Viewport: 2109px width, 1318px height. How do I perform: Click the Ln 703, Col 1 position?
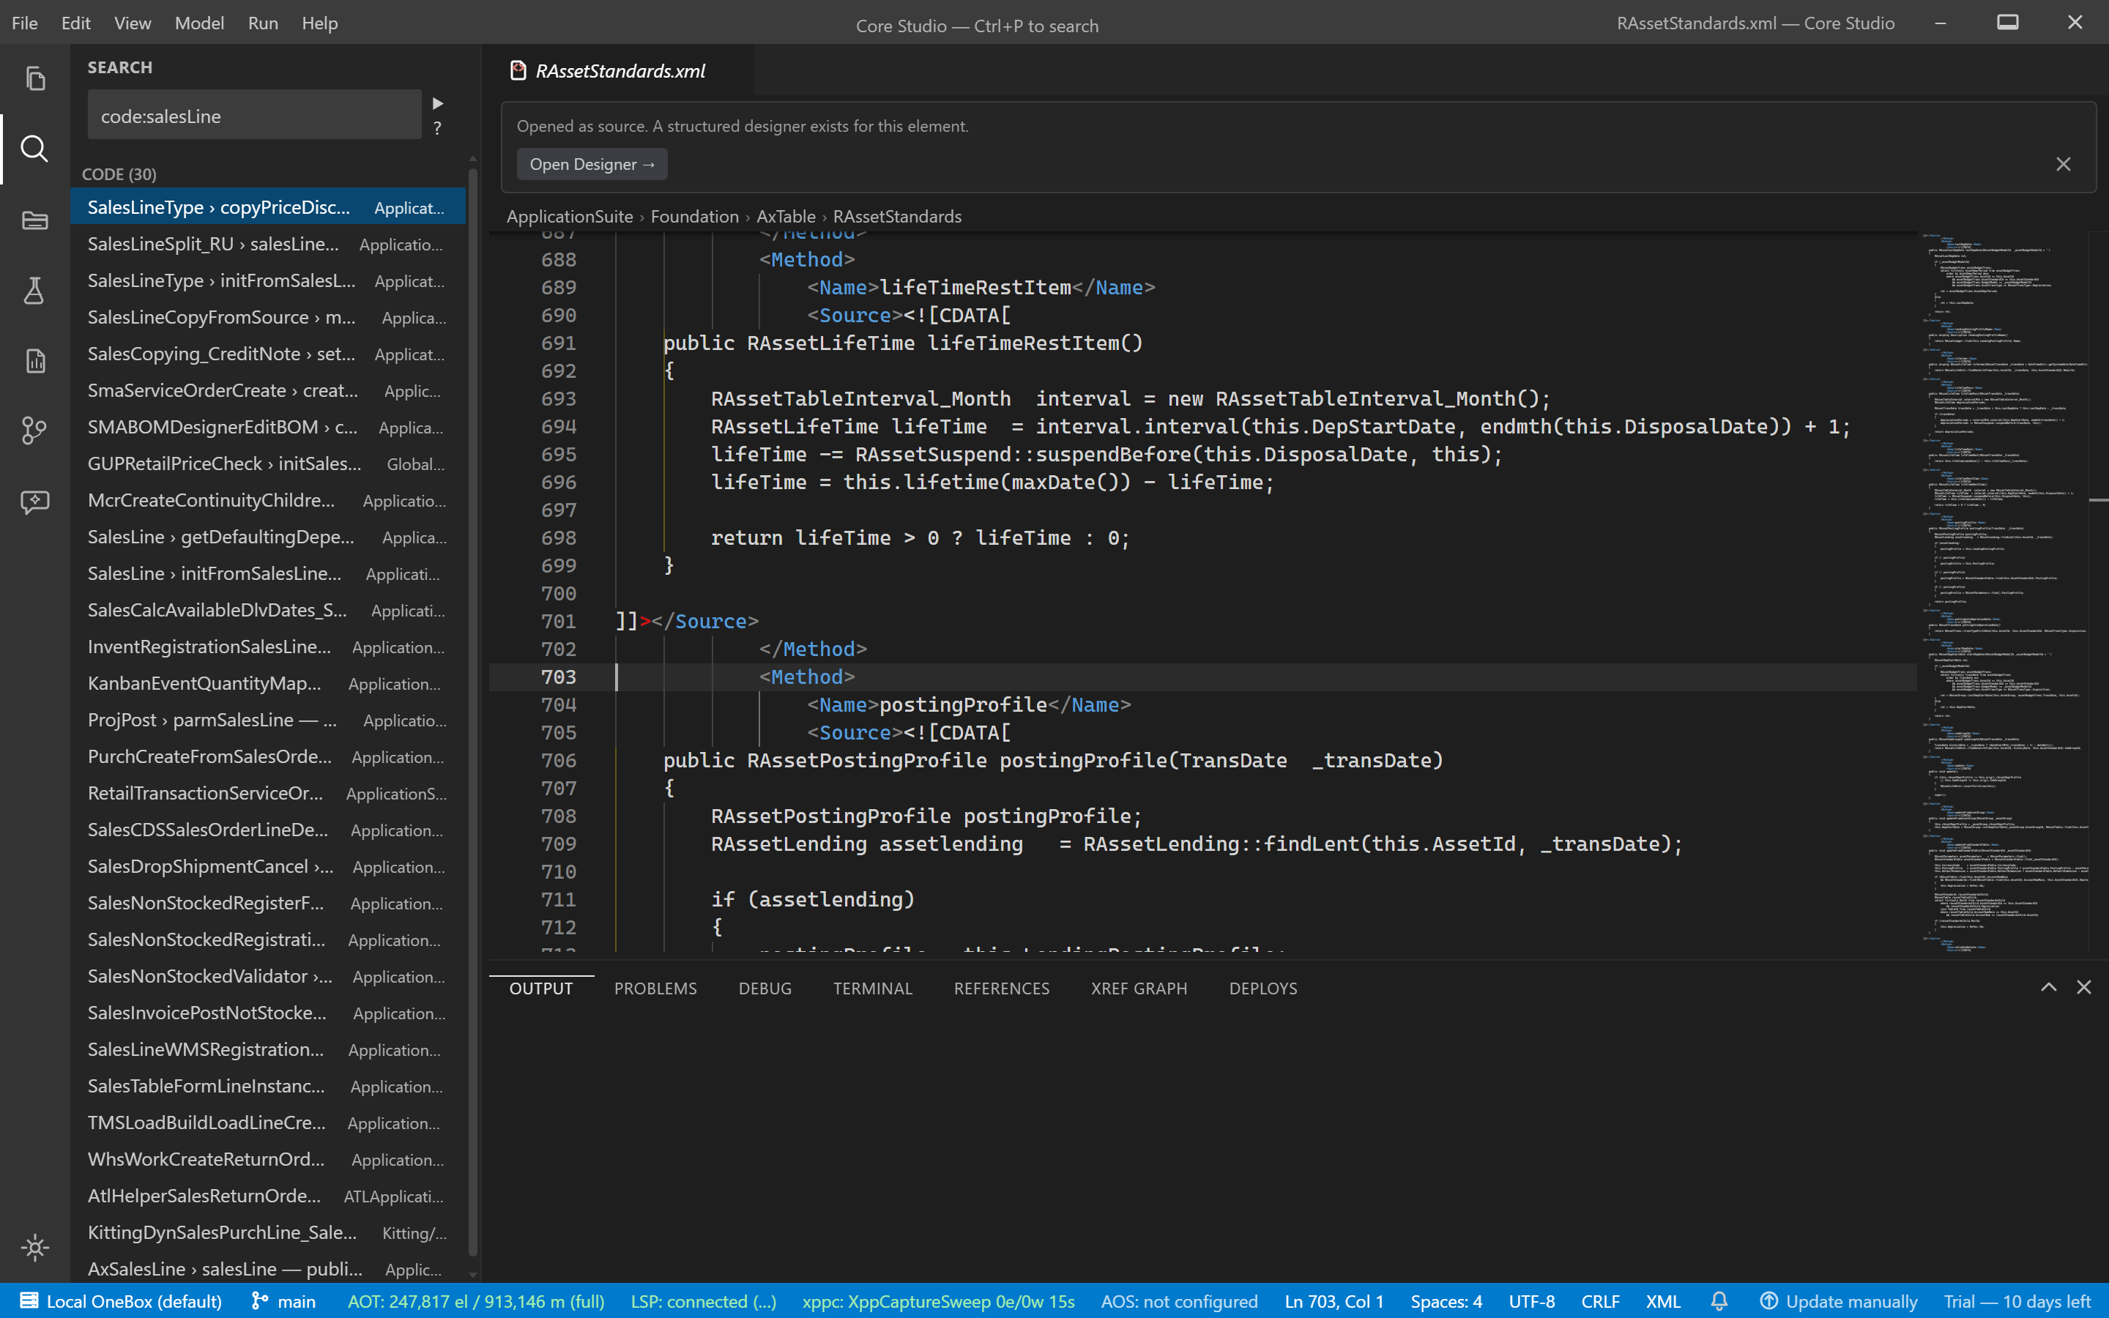1334,1300
